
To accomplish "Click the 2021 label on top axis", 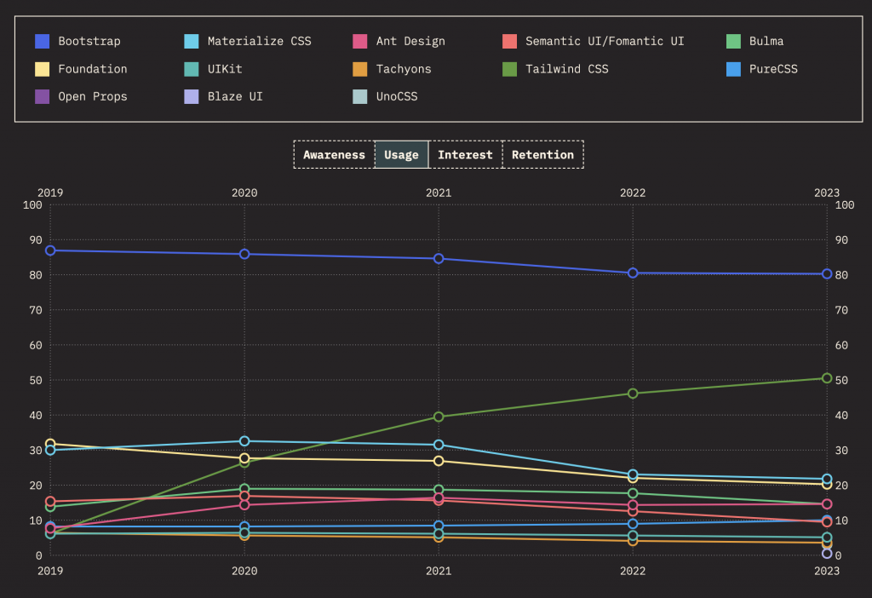I will 439,193.
